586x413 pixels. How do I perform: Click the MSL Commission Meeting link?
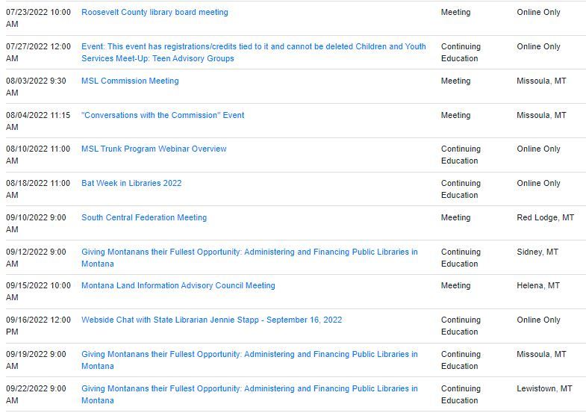click(130, 81)
